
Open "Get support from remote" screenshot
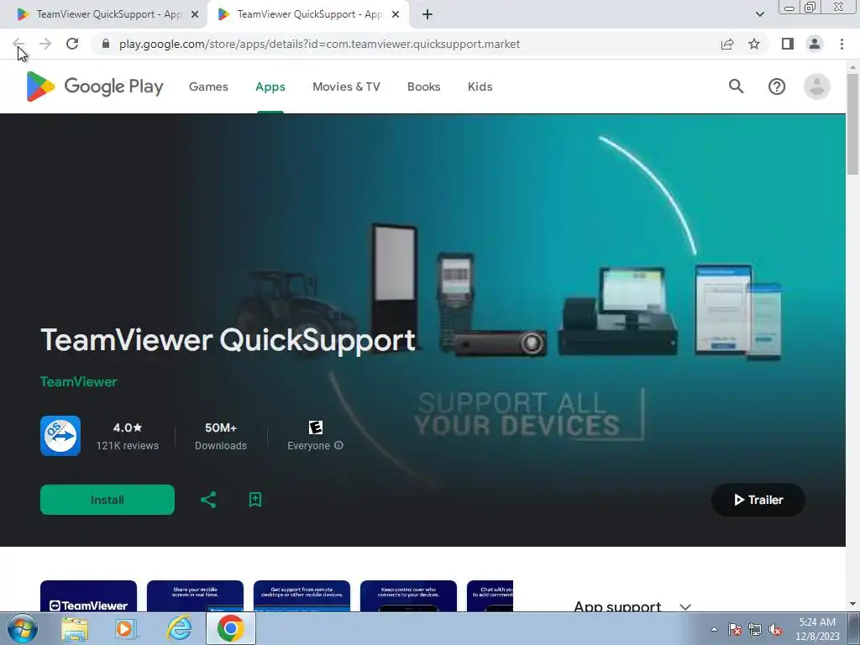tap(302, 596)
